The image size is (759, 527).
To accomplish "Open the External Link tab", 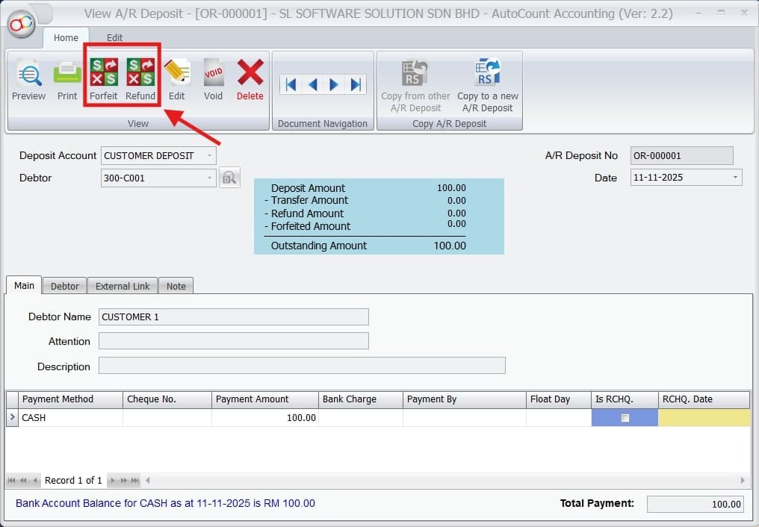I will click(123, 286).
